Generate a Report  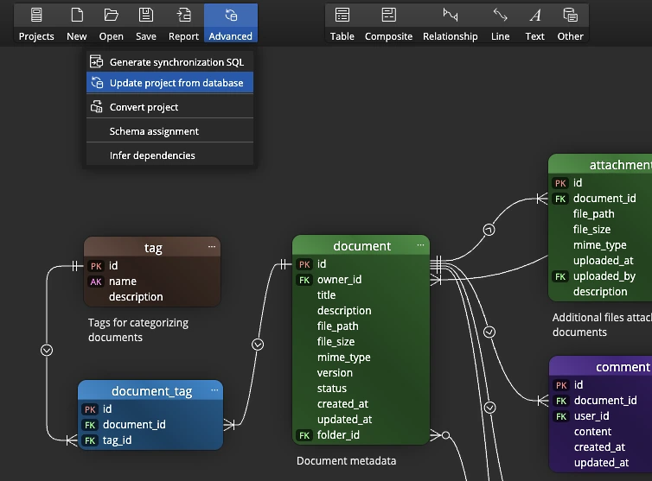[x=183, y=23]
